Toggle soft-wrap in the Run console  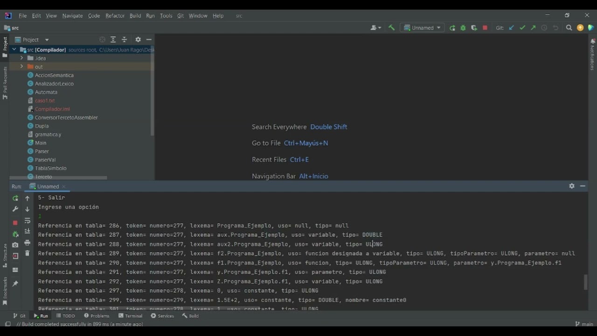[x=28, y=221]
